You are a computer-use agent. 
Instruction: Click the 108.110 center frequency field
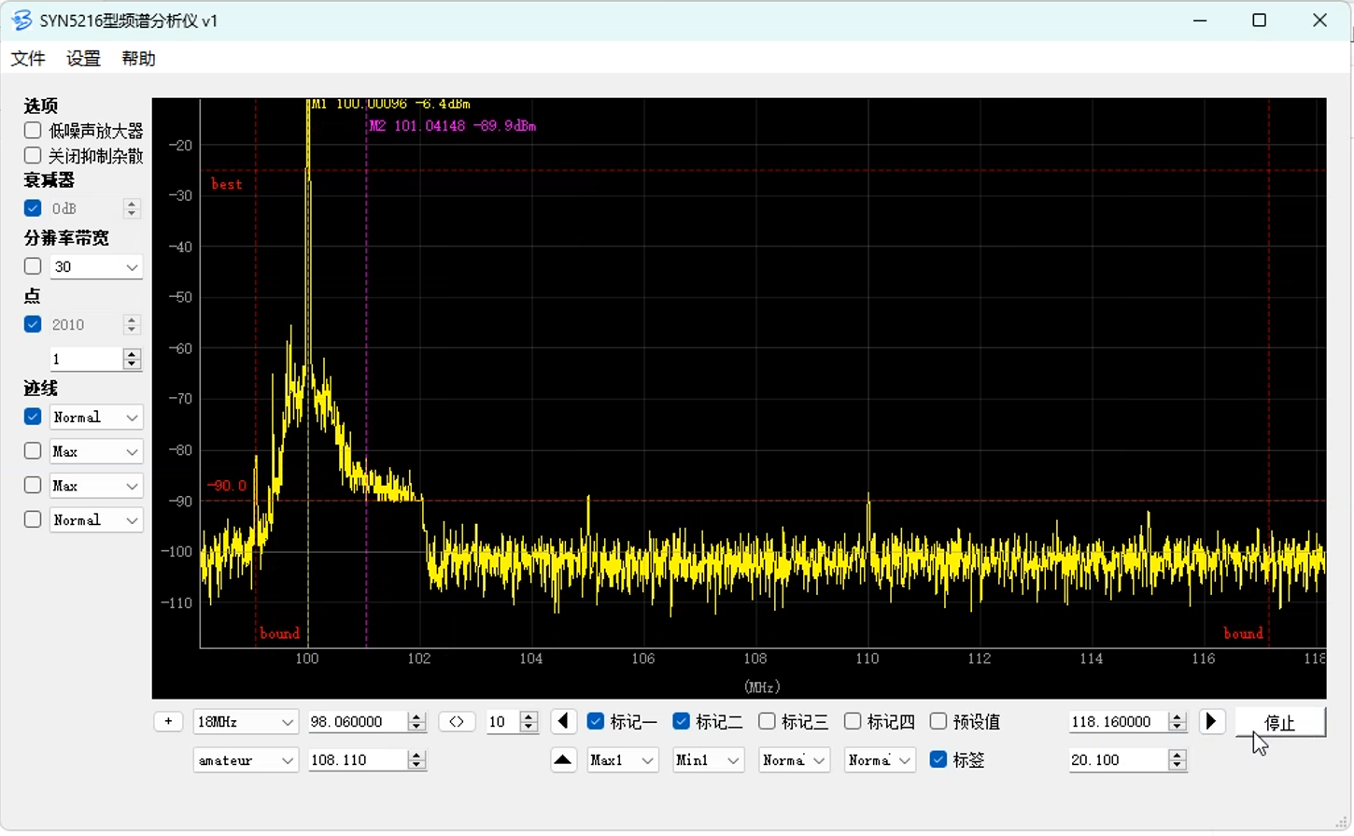click(x=360, y=759)
